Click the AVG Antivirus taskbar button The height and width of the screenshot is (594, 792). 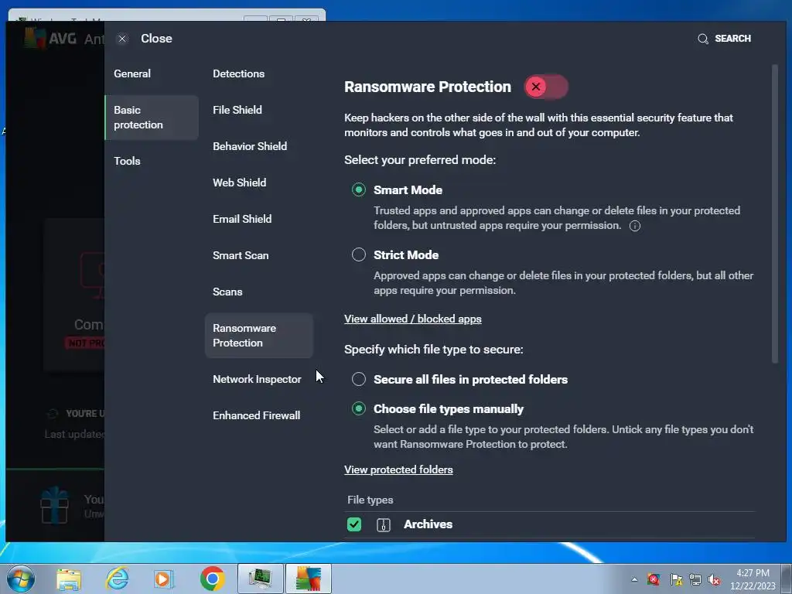(308, 579)
